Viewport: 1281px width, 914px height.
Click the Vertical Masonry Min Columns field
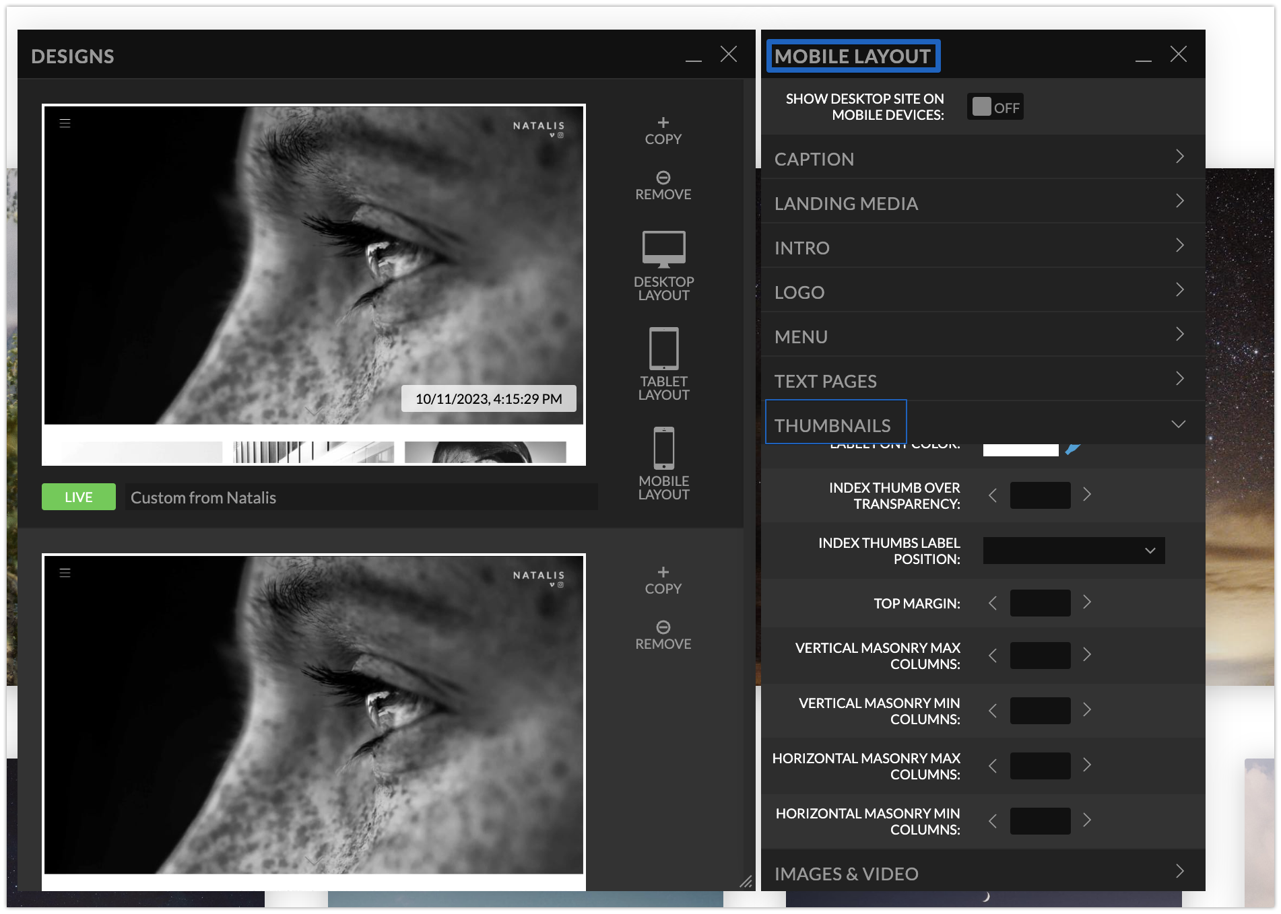(x=1040, y=711)
